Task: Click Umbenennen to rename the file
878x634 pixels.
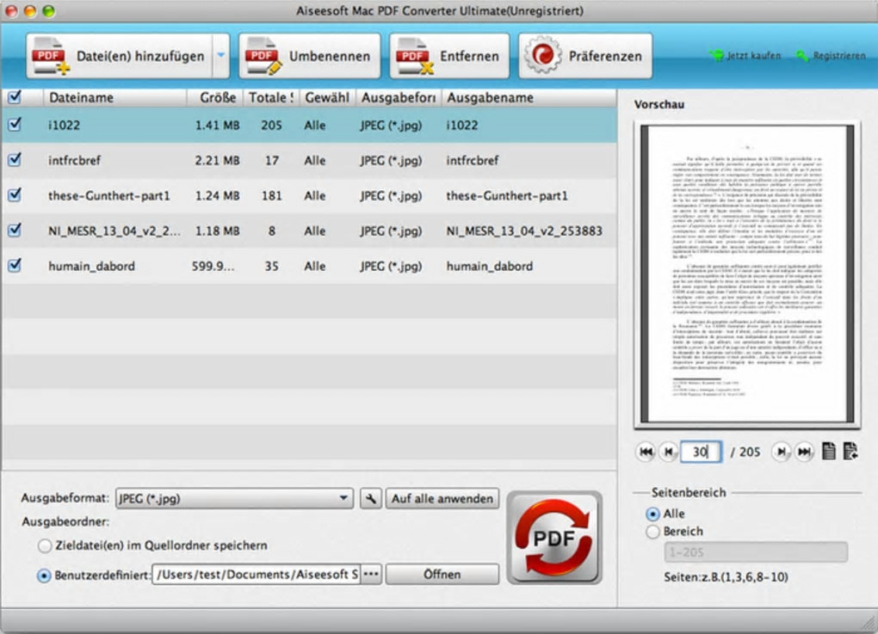Action: 310,56
